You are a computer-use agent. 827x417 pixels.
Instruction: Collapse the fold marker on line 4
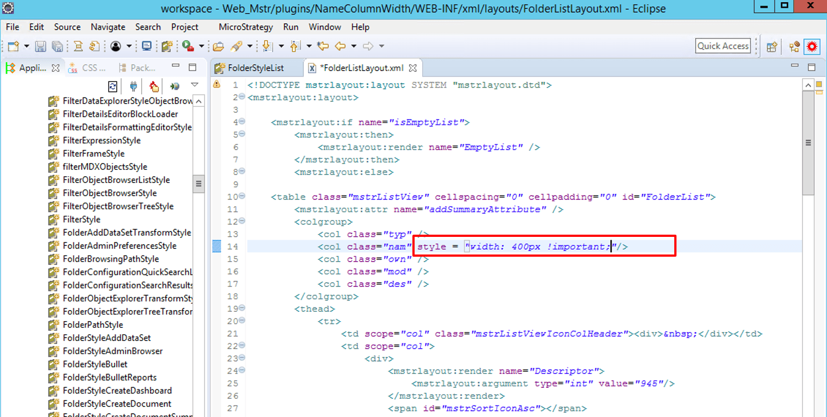coord(243,122)
